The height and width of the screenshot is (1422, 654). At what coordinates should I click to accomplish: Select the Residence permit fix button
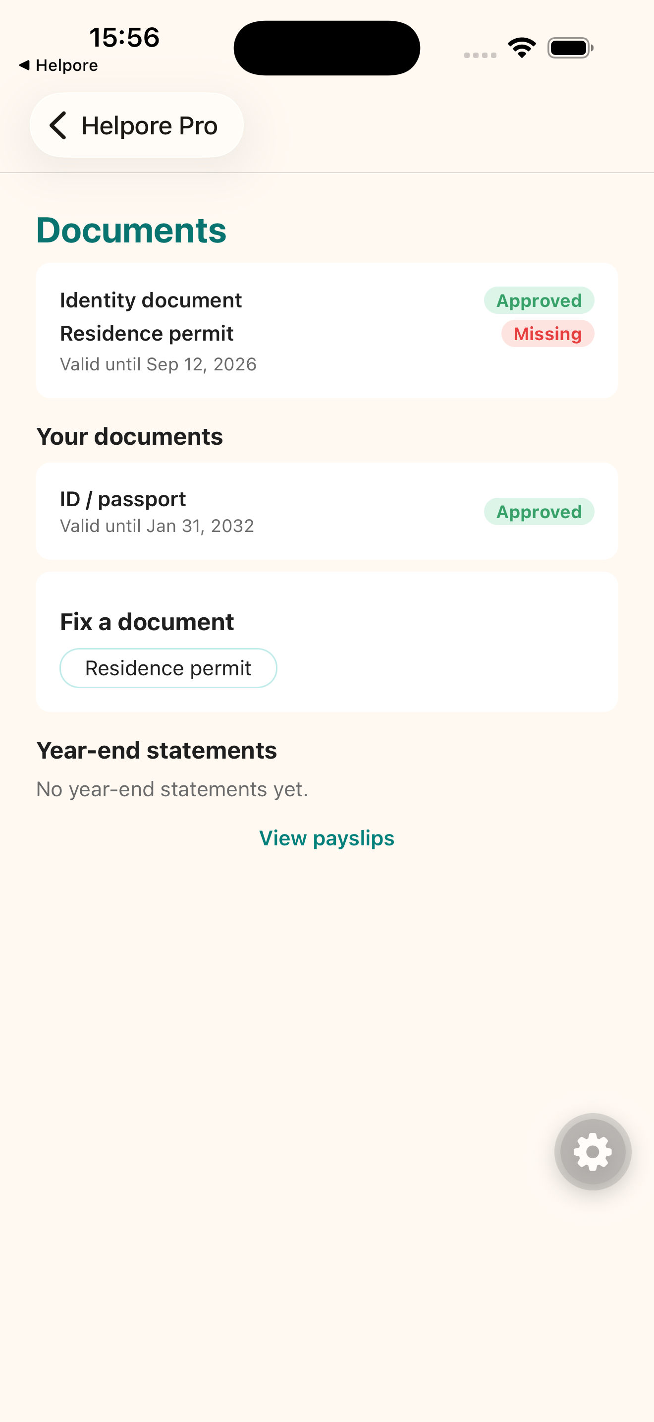(168, 668)
